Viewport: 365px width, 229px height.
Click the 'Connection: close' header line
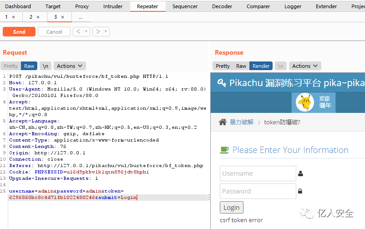pos(36,159)
